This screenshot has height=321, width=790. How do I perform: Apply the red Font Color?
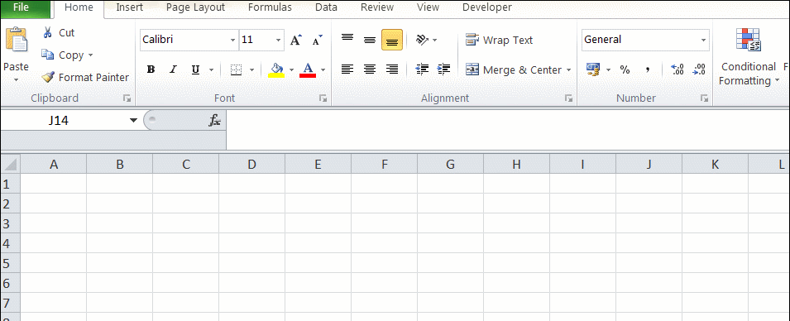tap(308, 69)
